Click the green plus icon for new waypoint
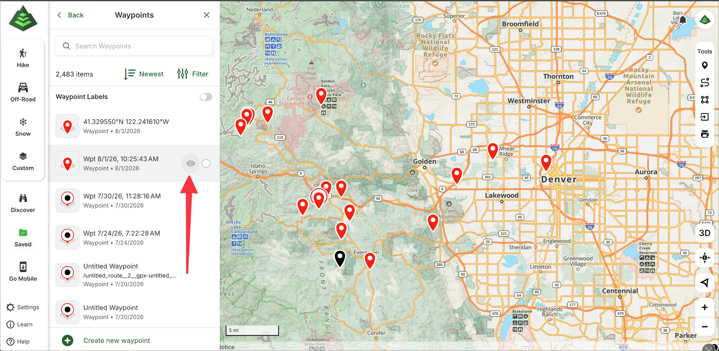The height and width of the screenshot is (351, 719). [68, 340]
